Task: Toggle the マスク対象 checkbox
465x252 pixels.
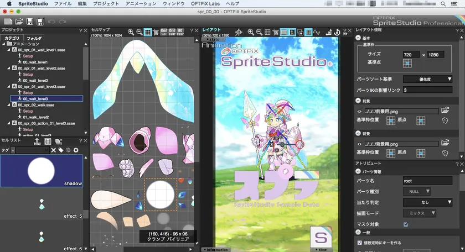Action: 406,224
